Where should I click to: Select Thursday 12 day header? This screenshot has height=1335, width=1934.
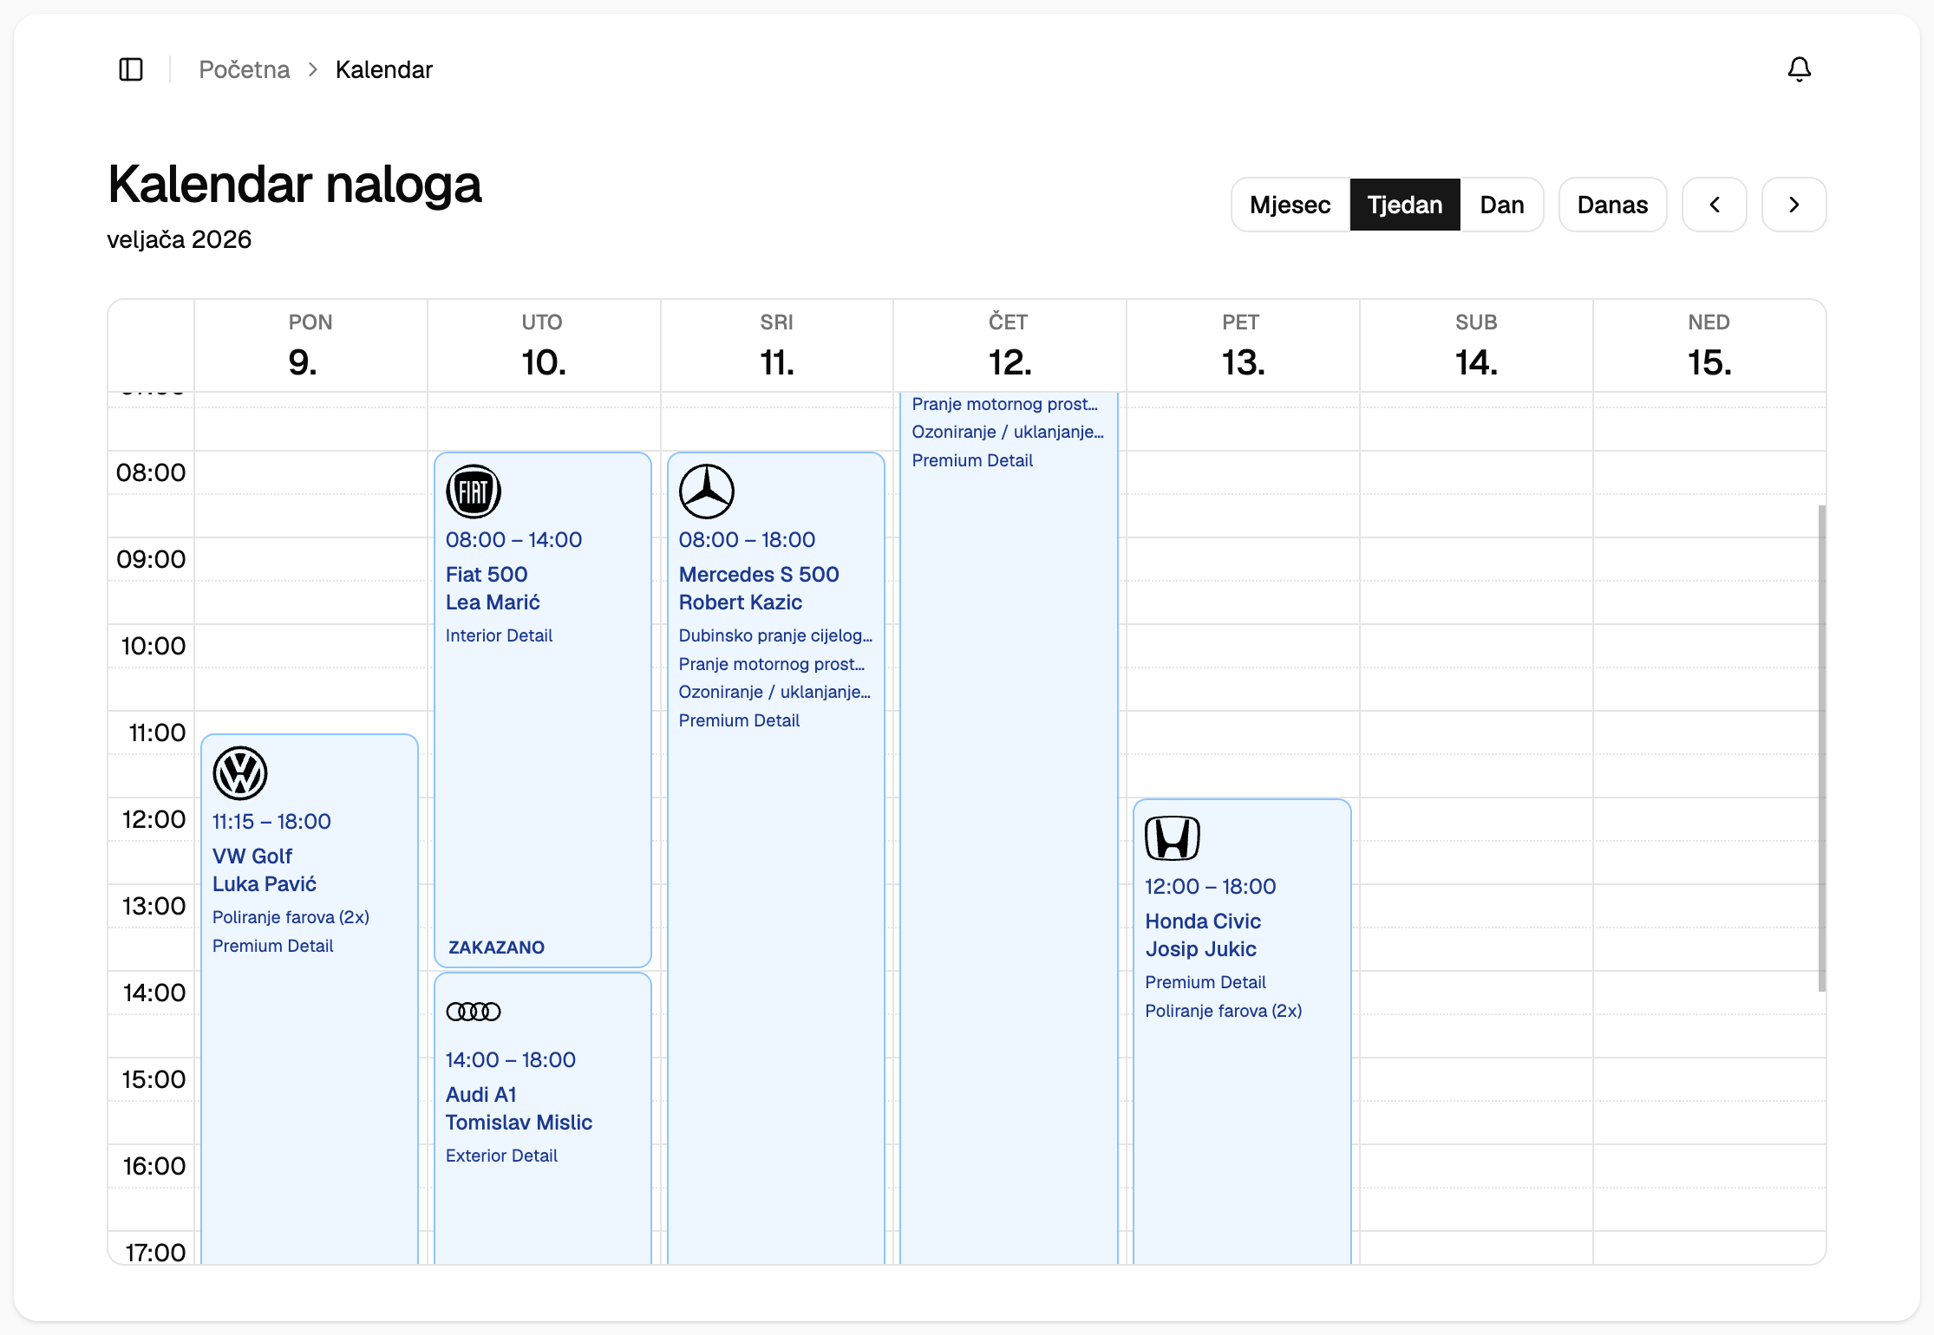click(1009, 347)
